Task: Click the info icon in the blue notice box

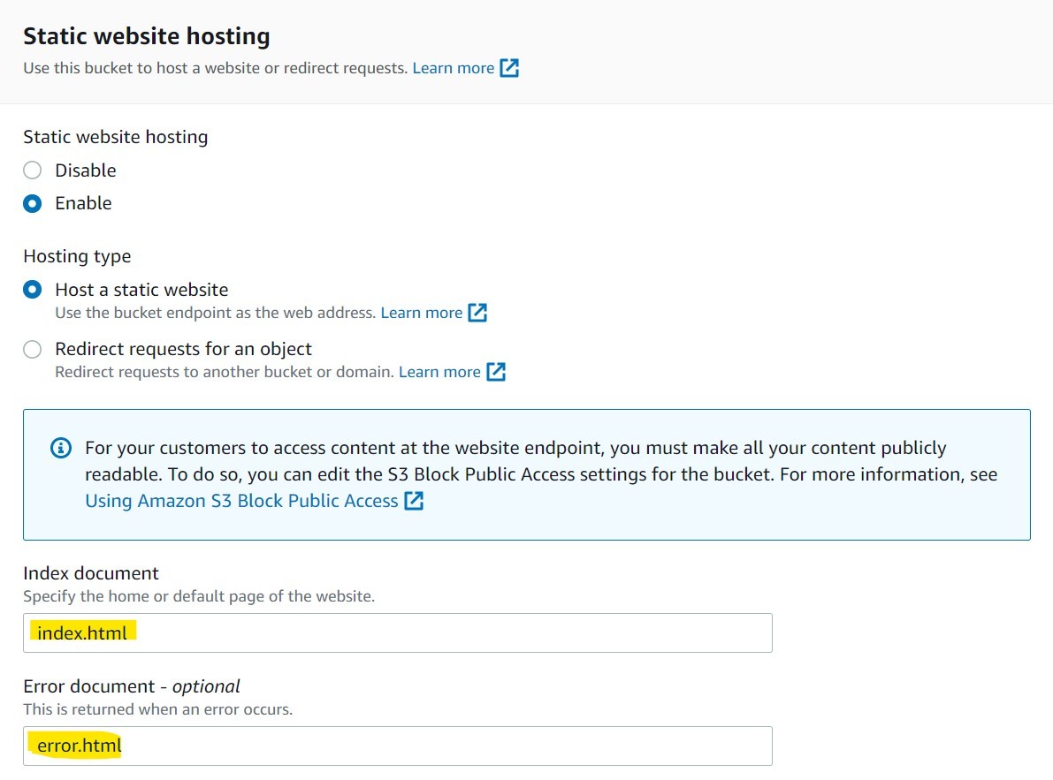Action: [60, 448]
